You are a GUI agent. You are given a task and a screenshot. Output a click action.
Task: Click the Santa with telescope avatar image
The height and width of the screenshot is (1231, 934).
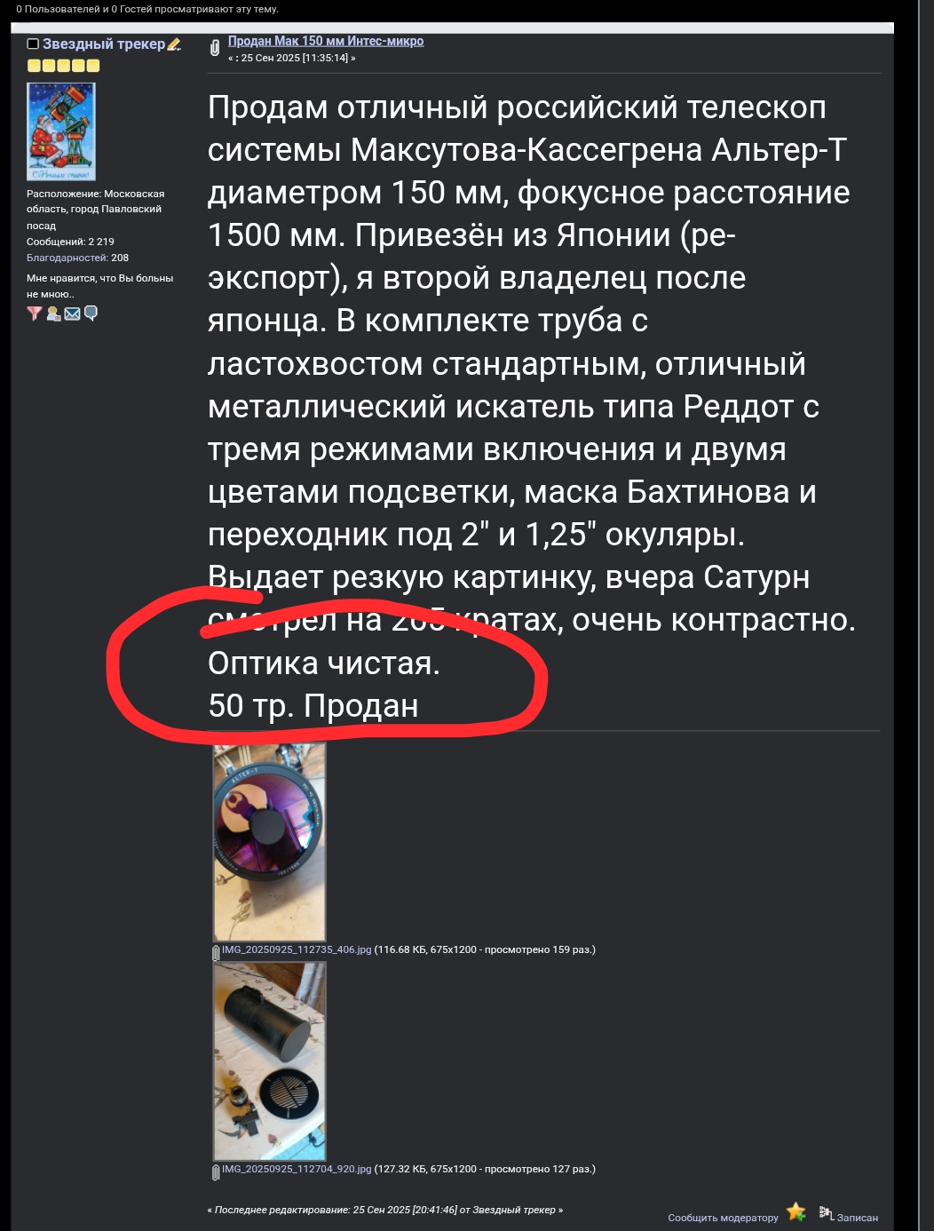[60, 131]
